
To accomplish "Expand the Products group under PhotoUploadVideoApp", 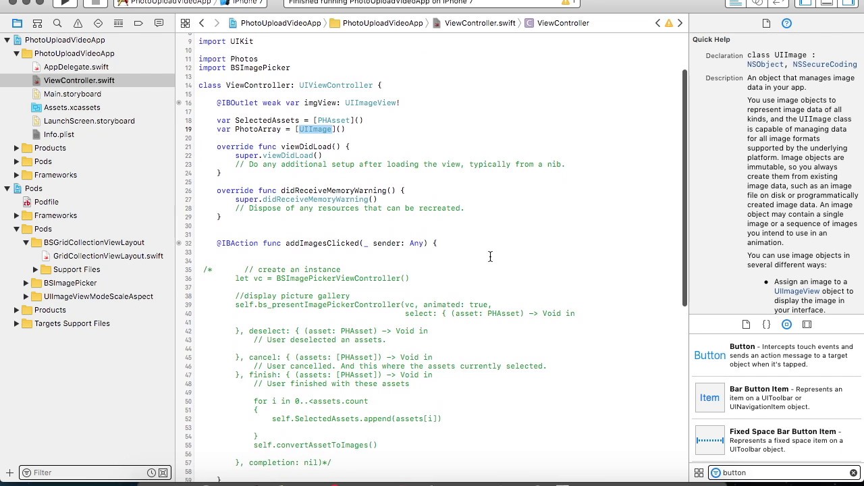I will pyautogui.click(x=17, y=148).
